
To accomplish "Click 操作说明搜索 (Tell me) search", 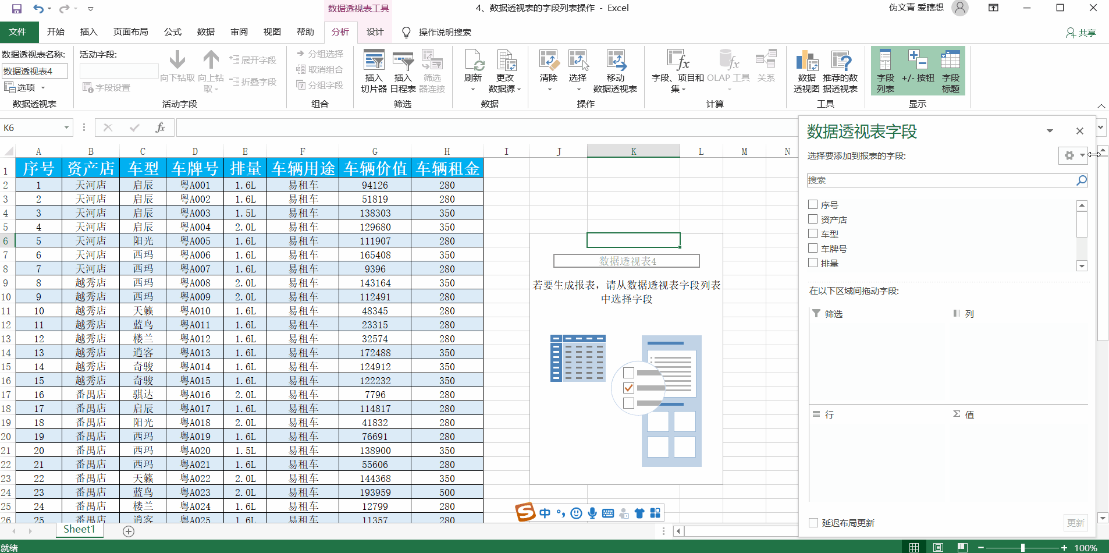I will [x=445, y=32].
